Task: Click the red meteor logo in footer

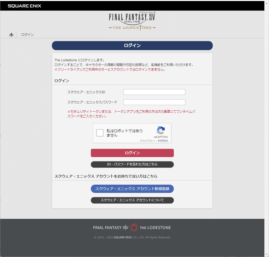Action: (134, 227)
